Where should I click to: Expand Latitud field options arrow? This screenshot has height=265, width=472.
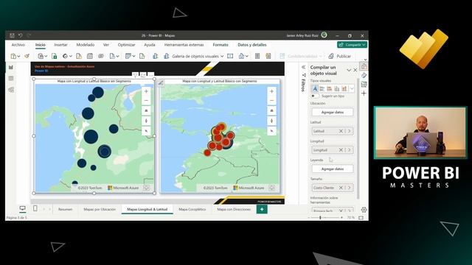(349, 131)
